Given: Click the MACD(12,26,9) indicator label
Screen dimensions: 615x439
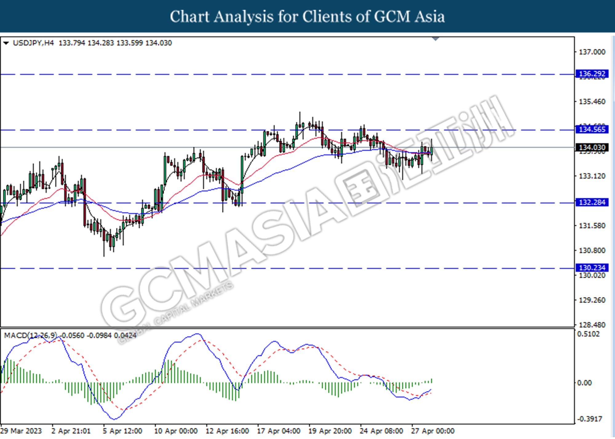Looking at the screenshot, I should tap(31, 335).
